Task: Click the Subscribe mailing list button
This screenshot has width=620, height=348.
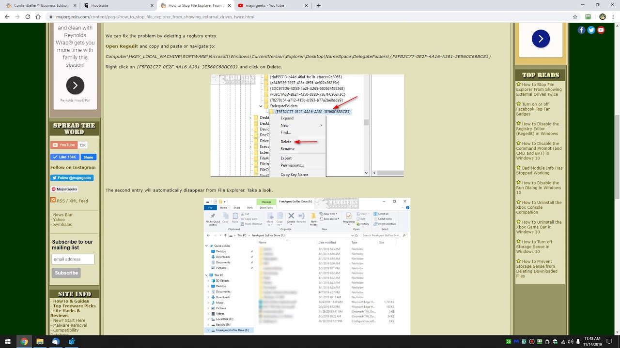Action: click(66, 273)
